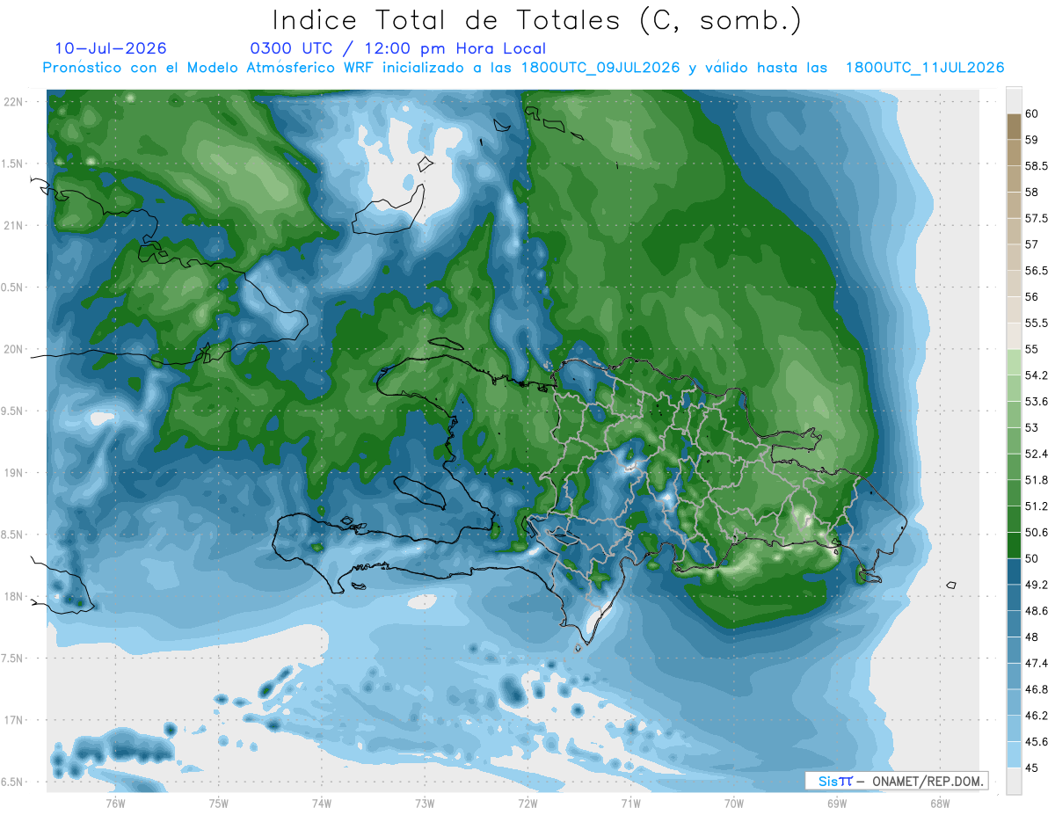Click the "ONAMET/REP.DOM." credit label
1055x815 pixels.
[x=926, y=781]
